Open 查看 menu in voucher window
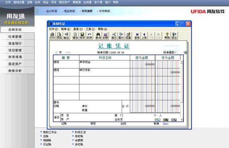 [78, 29]
